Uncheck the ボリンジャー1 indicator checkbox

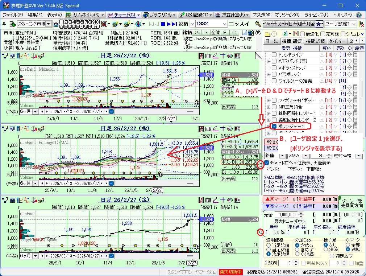274,126
